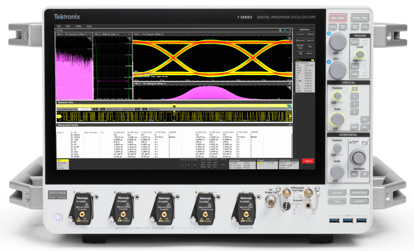Click the Stopped indicator to resume acquisition
414x251 pixels.
click(307, 161)
